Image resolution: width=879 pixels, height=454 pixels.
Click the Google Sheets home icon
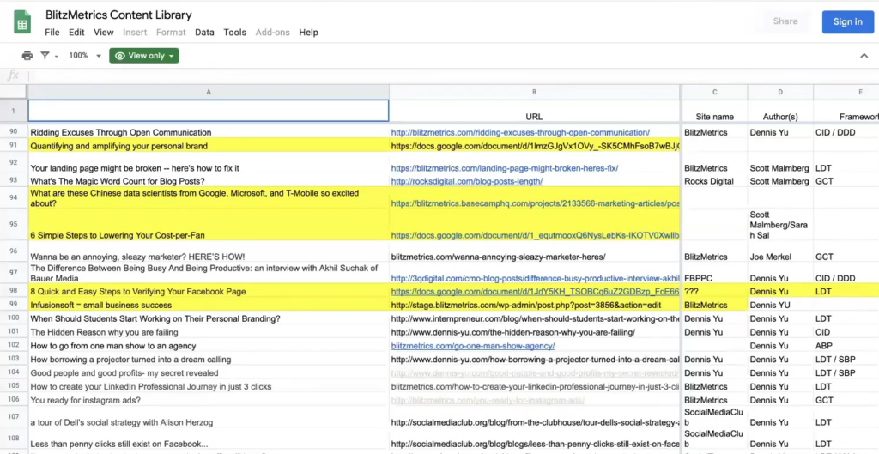pos(22,22)
